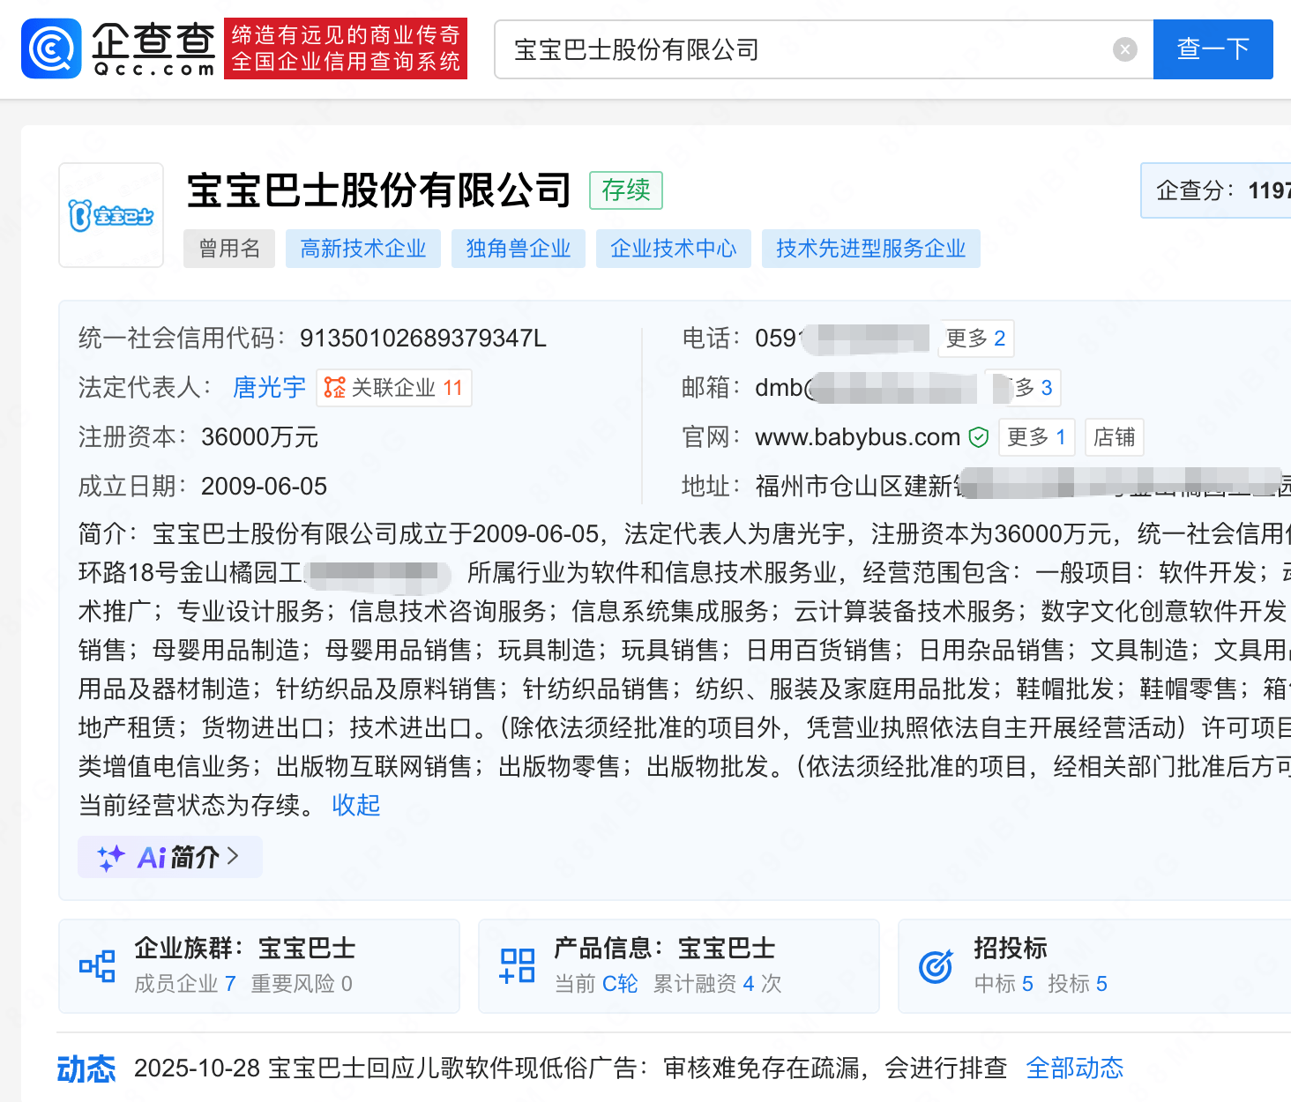Click legal representative 唐光宇 link
The width and height of the screenshot is (1291, 1102).
tap(268, 387)
